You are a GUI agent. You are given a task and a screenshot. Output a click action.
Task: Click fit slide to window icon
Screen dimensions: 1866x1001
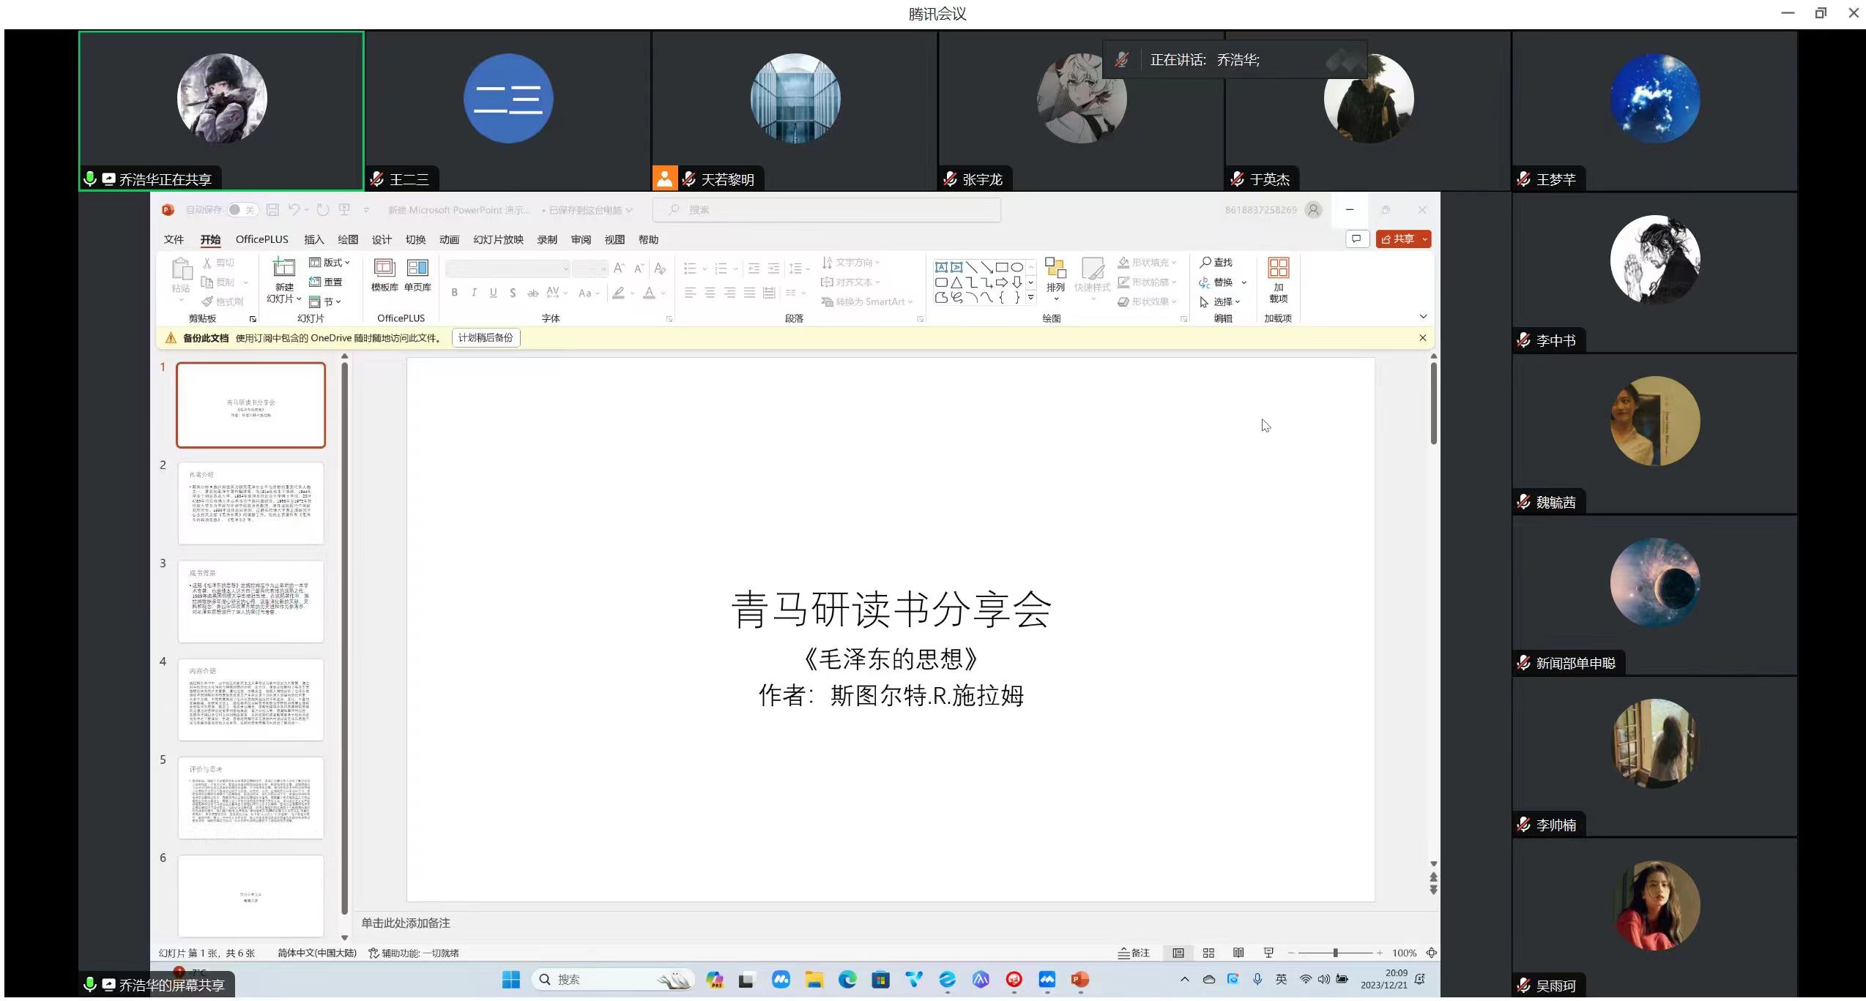pos(1431,953)
